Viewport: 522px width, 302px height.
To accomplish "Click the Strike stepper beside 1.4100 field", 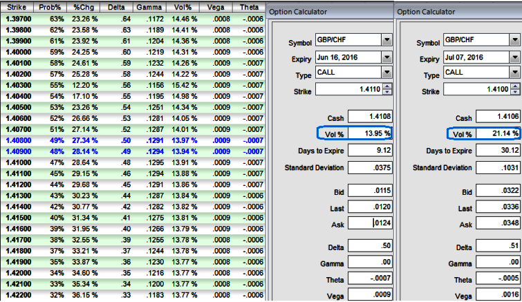I will pos(514,89).
